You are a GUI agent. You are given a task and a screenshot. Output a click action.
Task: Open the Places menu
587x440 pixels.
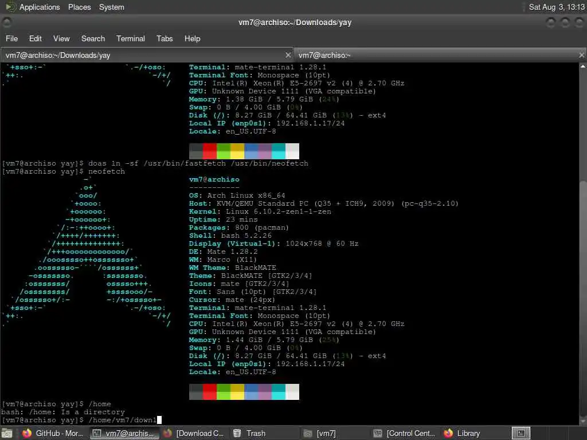pos(79,7)
